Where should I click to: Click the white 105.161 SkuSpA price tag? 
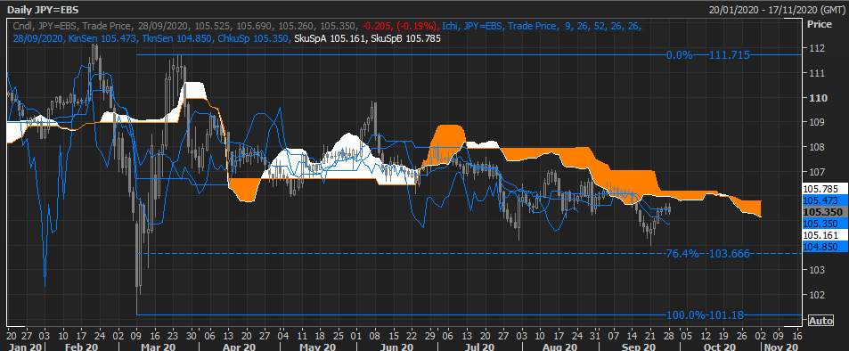tap(820, 235)
